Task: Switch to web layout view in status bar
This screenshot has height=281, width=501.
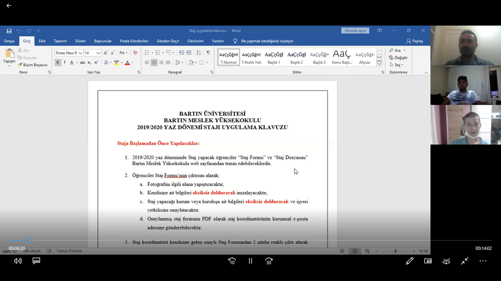Action: tap(367, 251)
